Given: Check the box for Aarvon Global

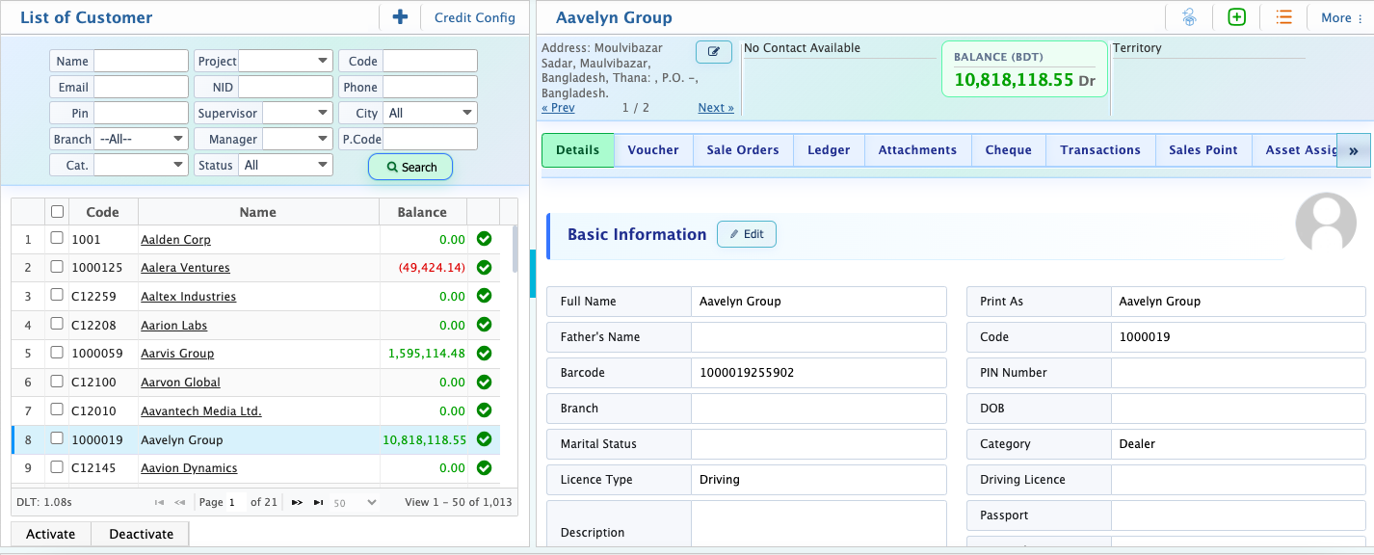Looking at the screenshot, I should pyautogui.click(x=57, y=382).
